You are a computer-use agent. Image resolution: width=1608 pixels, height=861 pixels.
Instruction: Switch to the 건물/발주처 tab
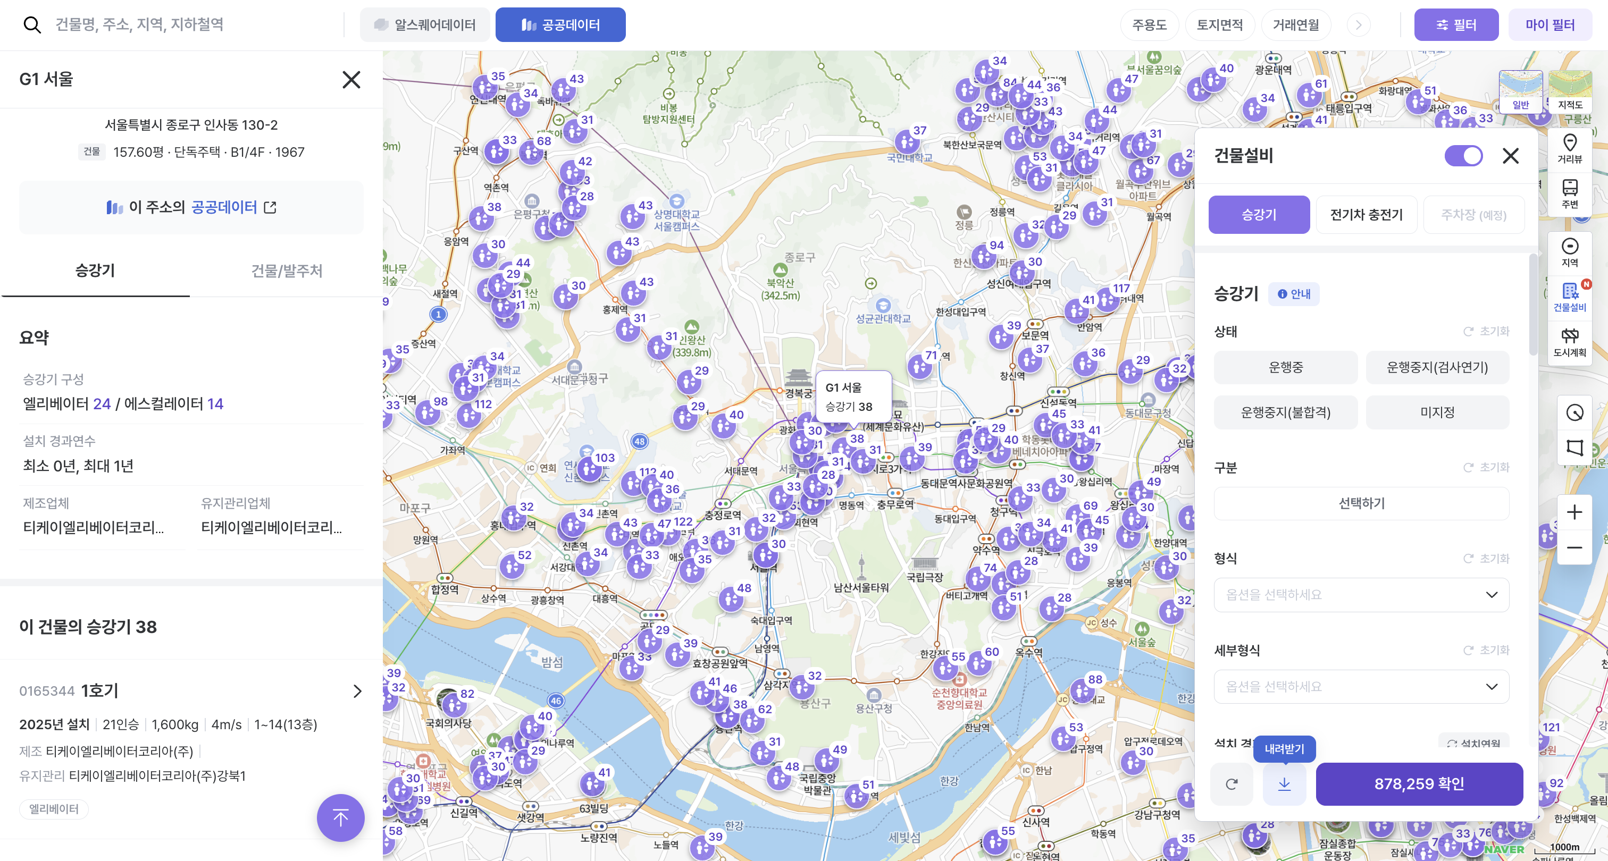coord(287,270)
